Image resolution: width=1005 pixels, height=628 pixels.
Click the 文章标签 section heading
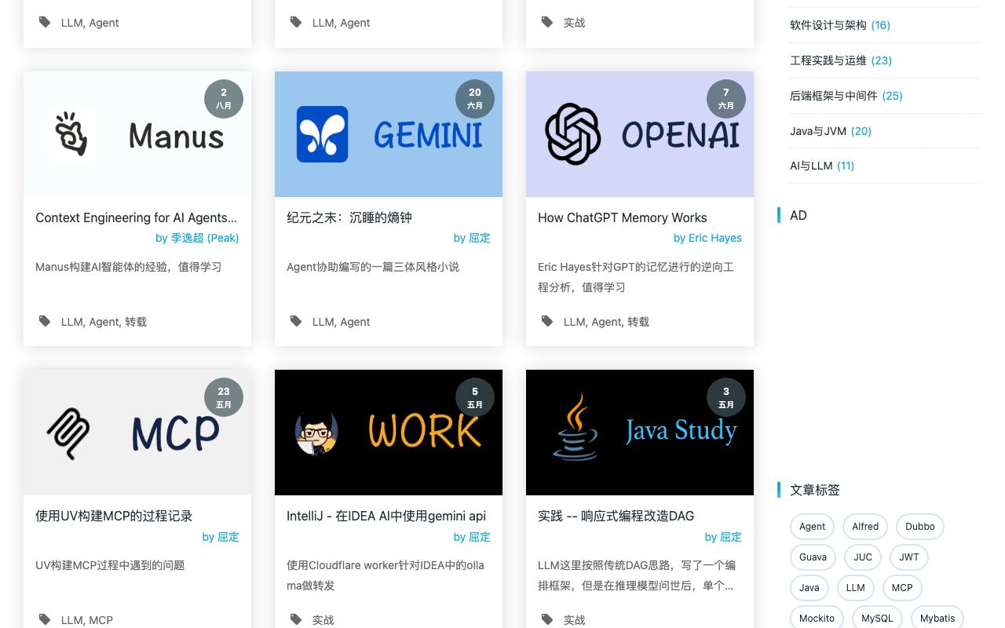pos(815,490)
